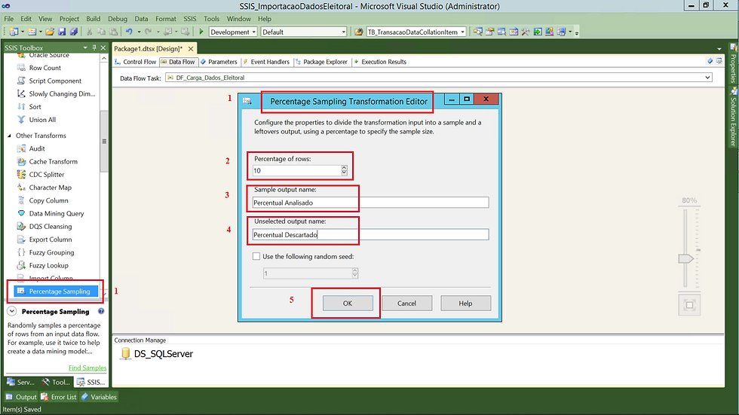Viewport: 739px width, 415px height.
Task: Select the Data Mining Query transform
Action: 57,214
